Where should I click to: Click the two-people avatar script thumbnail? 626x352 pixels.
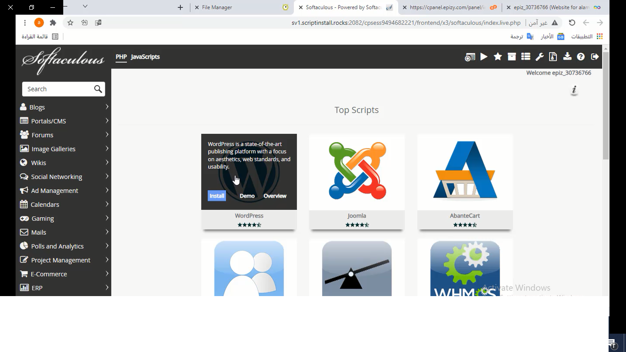[x=249, y=268]
